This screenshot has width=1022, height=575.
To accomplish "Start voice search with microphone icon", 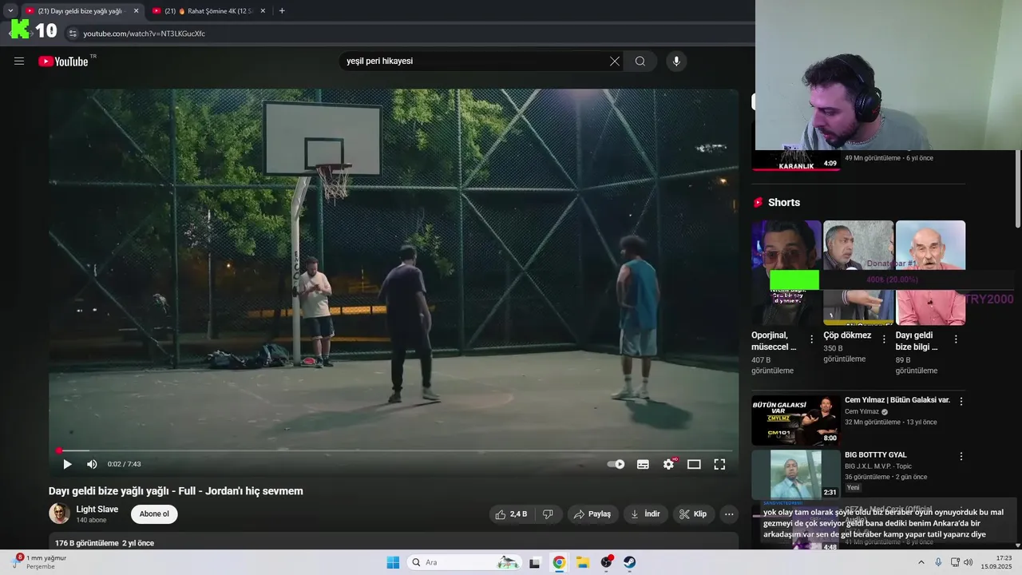I will click(676, 61).
